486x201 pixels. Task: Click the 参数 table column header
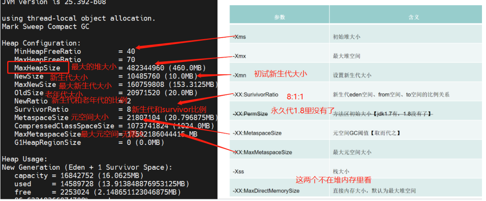(x=279, y=17)
